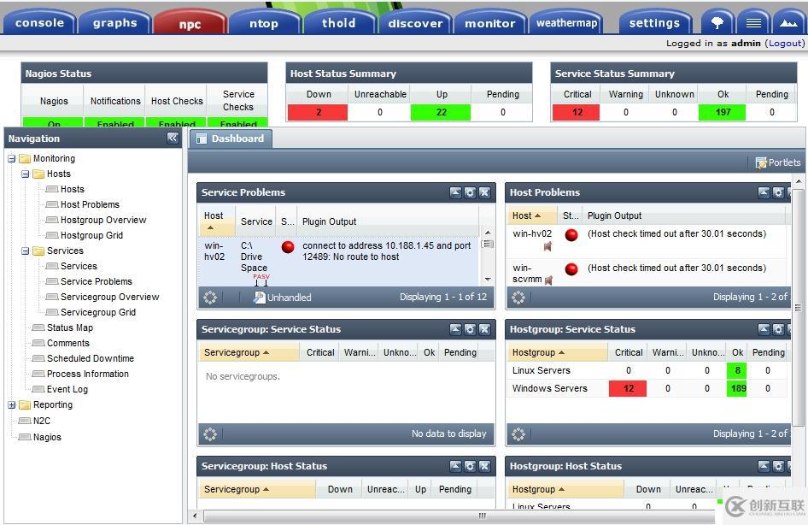This screenshot has width=808, height=525.
Task: Click the list icon next to the speech bubble
Action: coord(755,21)
